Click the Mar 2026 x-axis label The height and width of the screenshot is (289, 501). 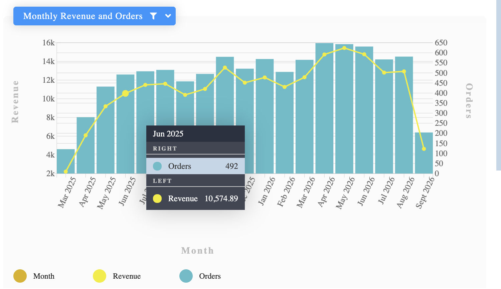tap(306, 192)
